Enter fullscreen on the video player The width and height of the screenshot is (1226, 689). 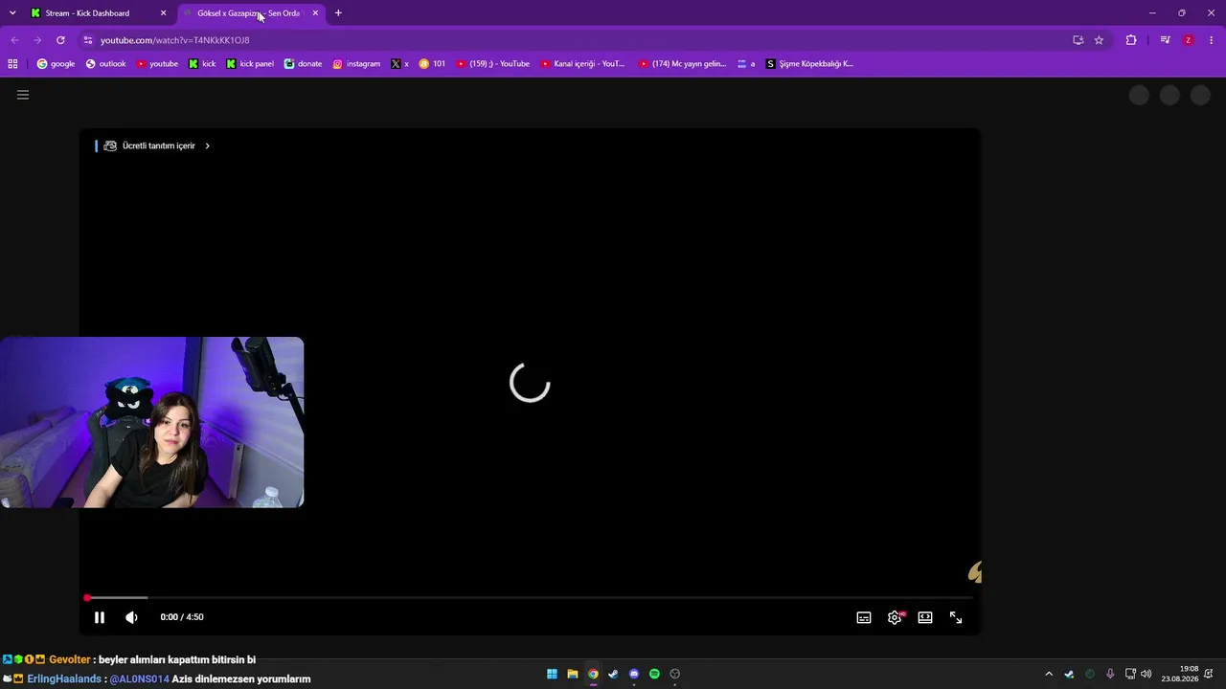[x=956, y=617]
